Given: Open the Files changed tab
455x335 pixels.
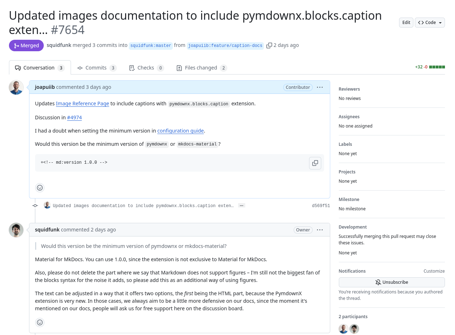Looking at the screenshot, I should [x=202, y=68].
